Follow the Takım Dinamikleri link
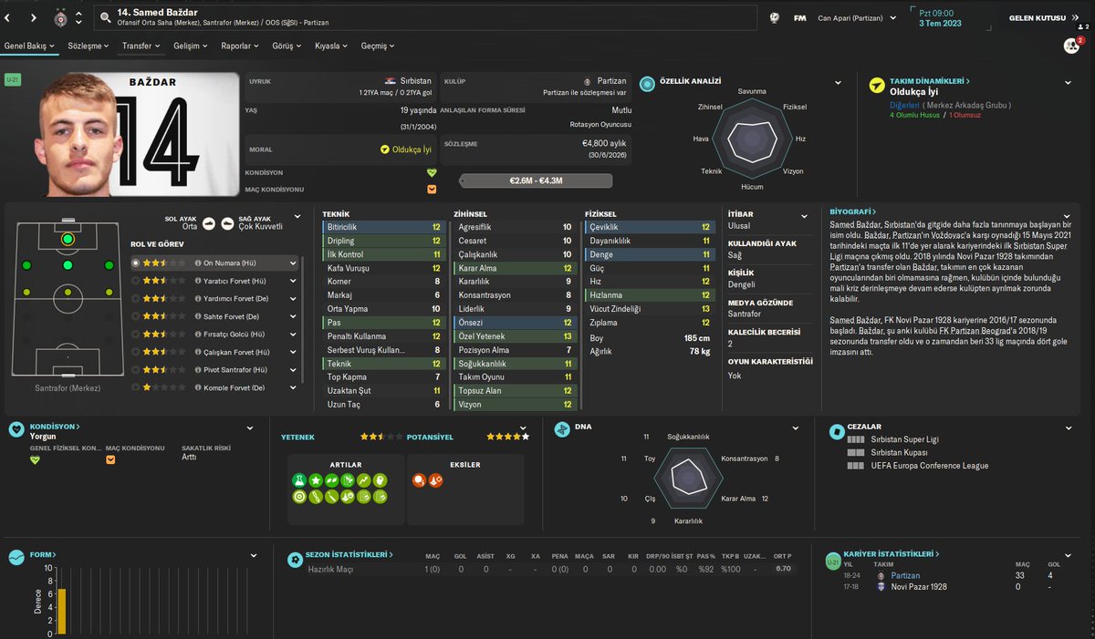 pos(929,81)
